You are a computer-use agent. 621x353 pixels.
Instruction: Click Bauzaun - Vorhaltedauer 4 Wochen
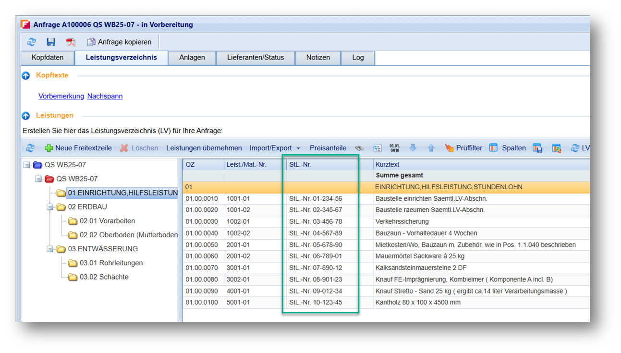tap(426, 233)
